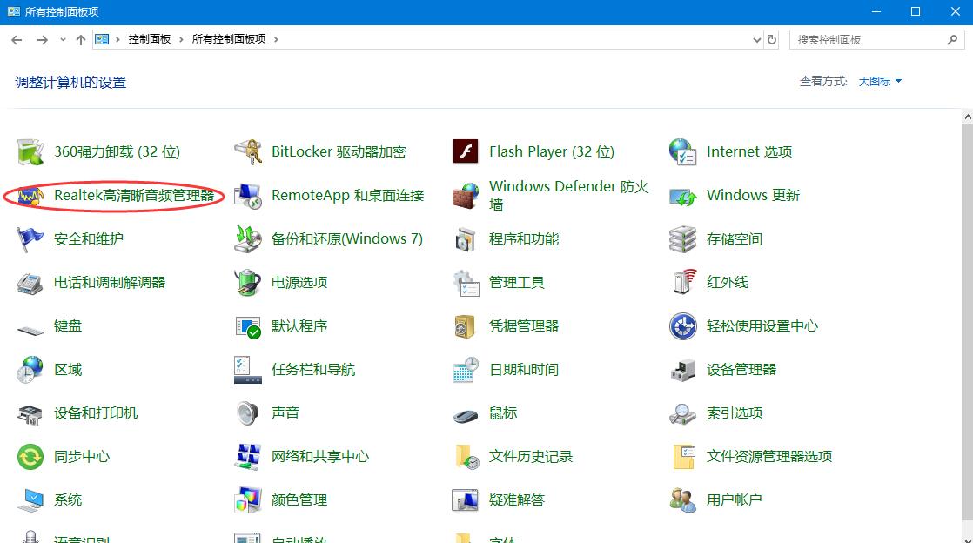Click the search magnifier icon

coord(952,40)
